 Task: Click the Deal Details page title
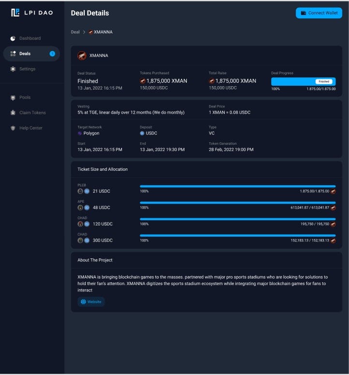pyautogui.click(x=90, y=13)
